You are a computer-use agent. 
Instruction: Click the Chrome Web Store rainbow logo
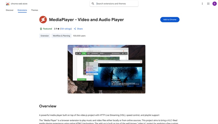[x=8, y=4]
